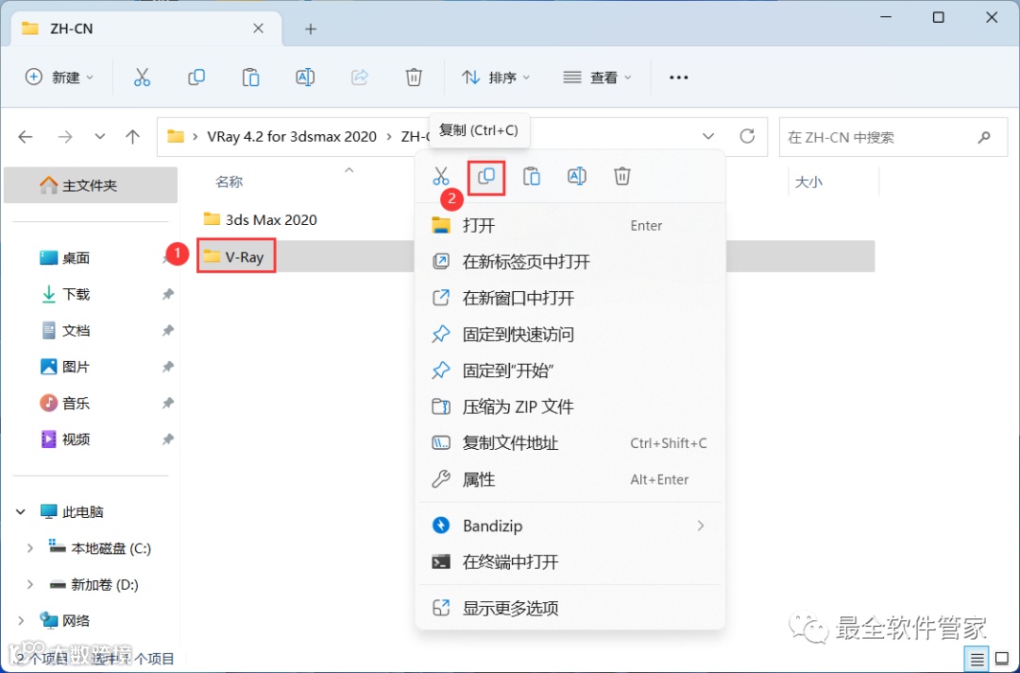1020x673 pixels.
Task: Choose 复制文件地址
Action: (x=569, y=443)
